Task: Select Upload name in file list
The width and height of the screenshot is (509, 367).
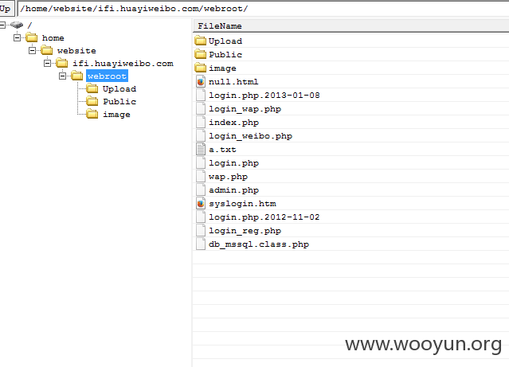Action: point(225,41)
